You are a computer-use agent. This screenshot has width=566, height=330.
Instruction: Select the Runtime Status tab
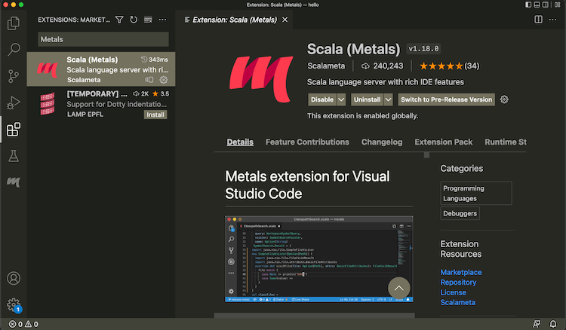(506, 142)
